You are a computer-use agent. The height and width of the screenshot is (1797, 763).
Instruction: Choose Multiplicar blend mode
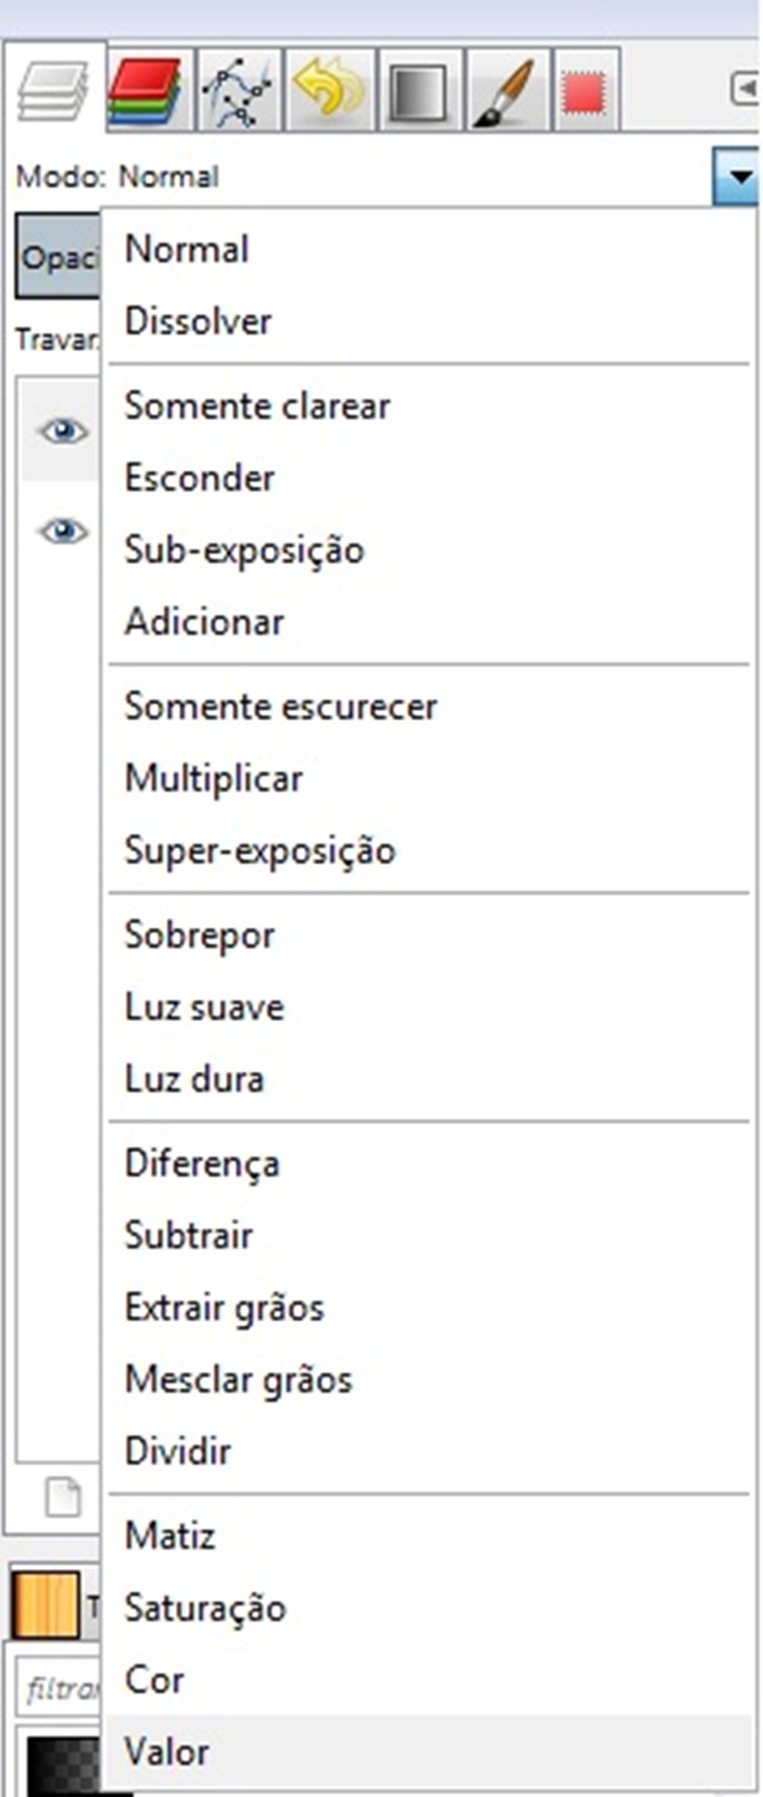coord(214,778)
